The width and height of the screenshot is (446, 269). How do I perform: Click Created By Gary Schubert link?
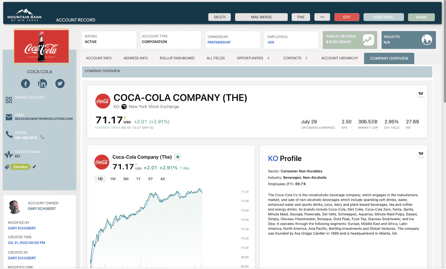22,258
